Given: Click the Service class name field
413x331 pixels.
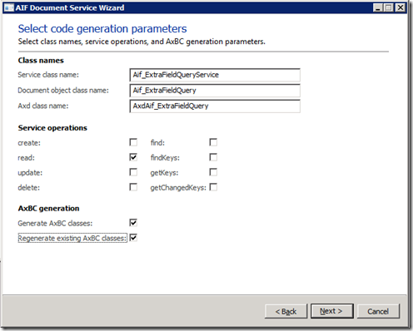Looking at the screenshot, I should click(215, 75).
